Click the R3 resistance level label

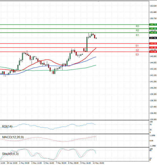pos(137,26)
